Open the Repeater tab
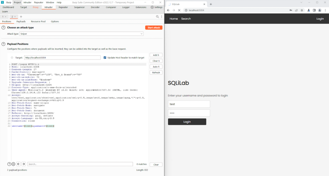Image resolution: width=329 pixels, height=176 pixels. coord(63,7)
